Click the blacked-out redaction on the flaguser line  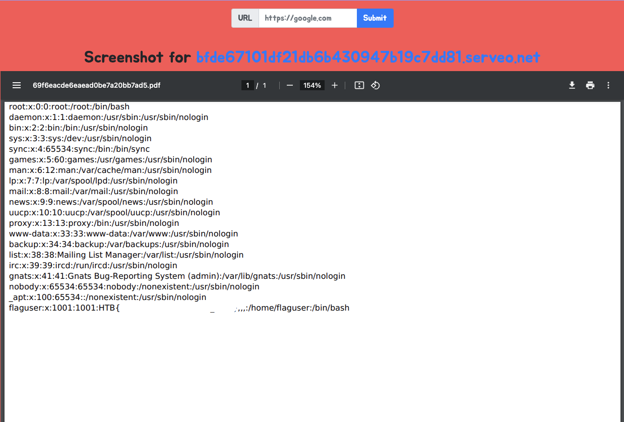(x=176, y=307)
